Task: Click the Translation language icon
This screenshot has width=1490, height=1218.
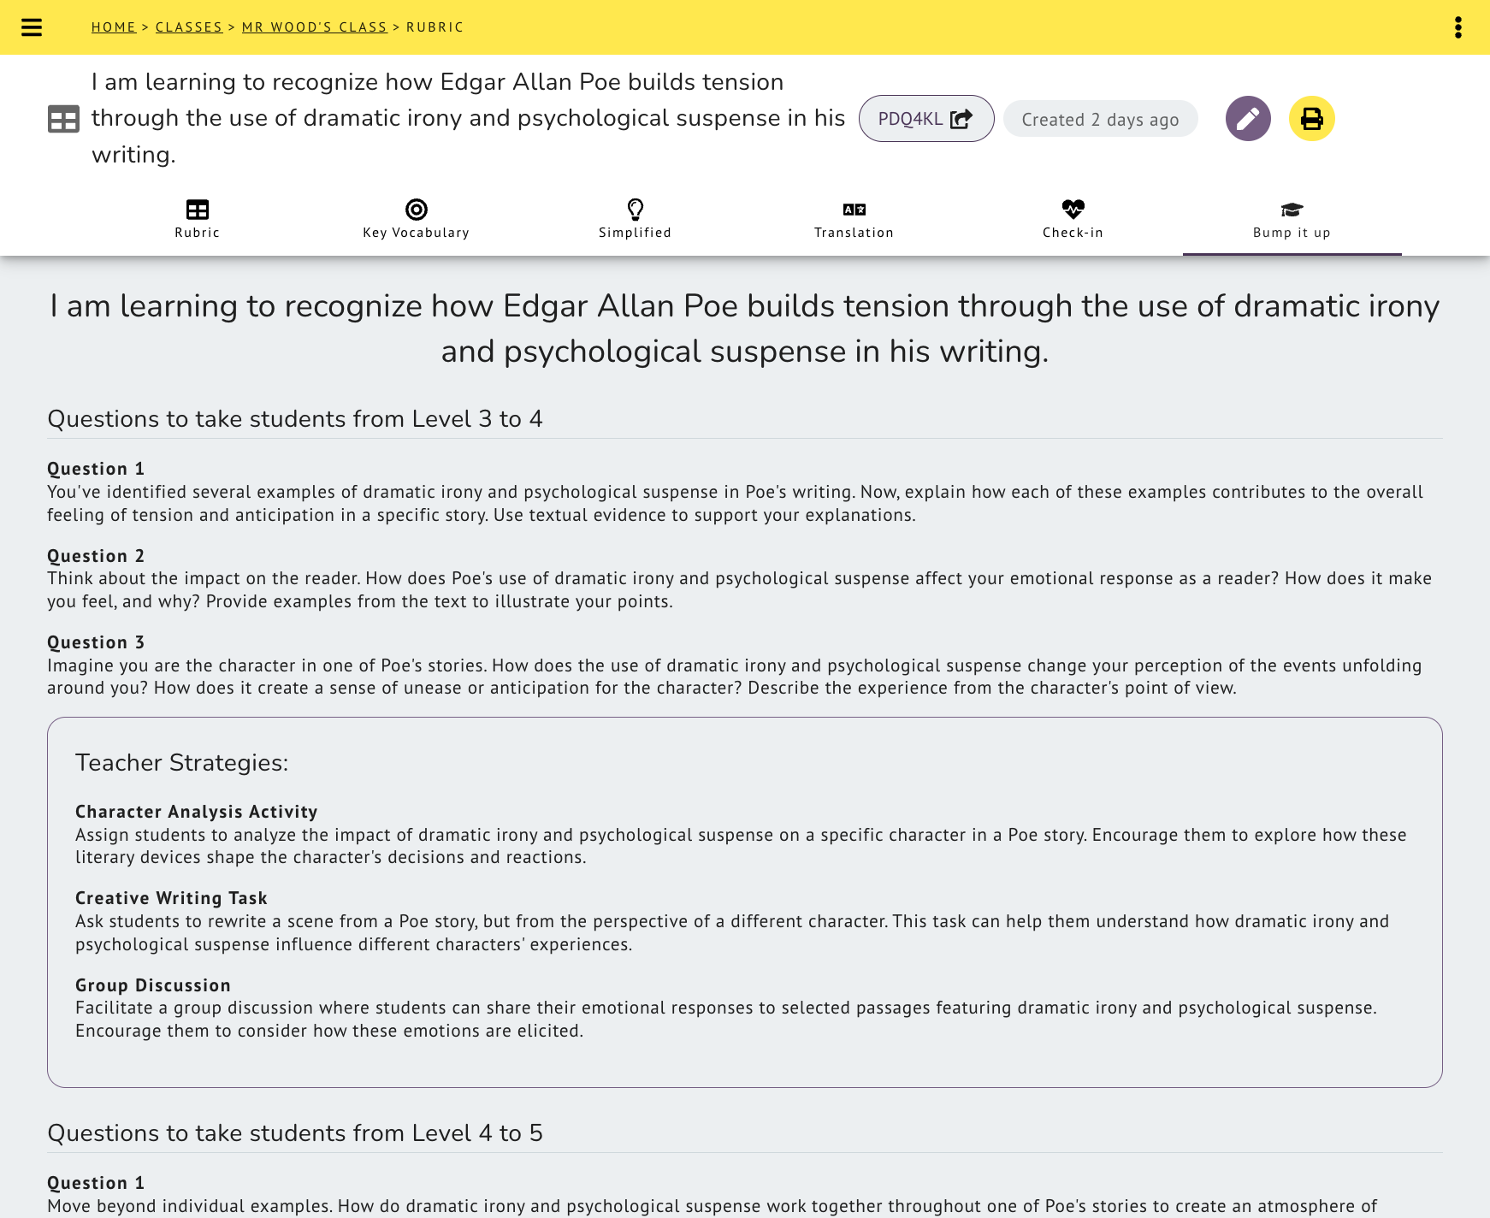Action: click(x=854, y=210)
